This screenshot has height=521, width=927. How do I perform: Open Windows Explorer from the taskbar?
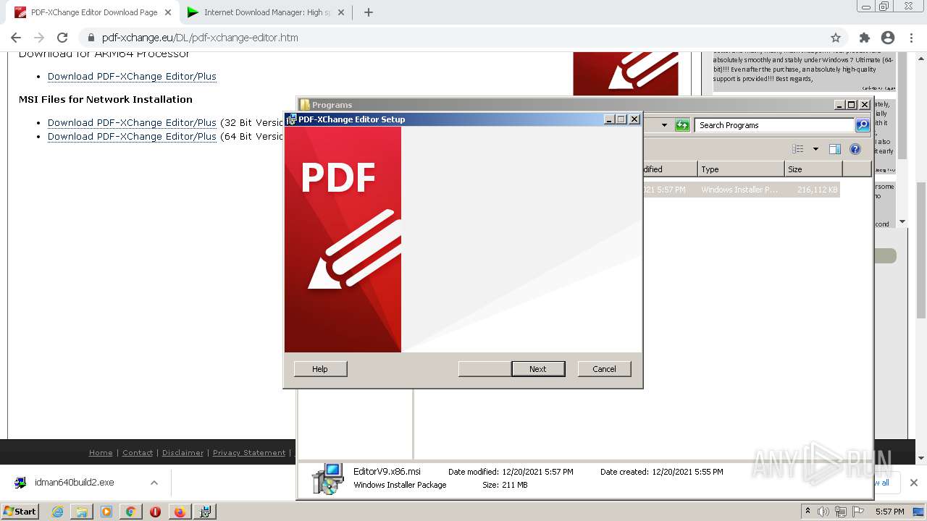tap(82, 512)
